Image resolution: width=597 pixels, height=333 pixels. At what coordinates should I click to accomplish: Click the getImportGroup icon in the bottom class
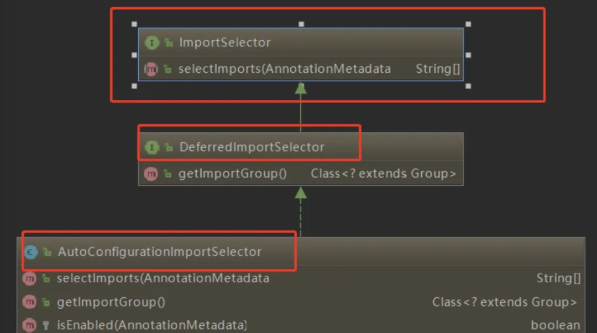(29, 302)
